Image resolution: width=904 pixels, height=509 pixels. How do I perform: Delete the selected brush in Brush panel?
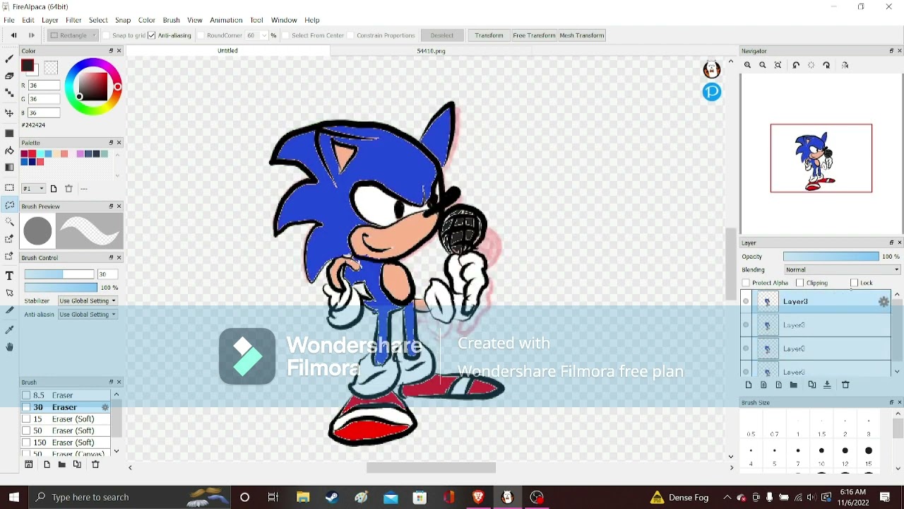(x=95, y=464)
